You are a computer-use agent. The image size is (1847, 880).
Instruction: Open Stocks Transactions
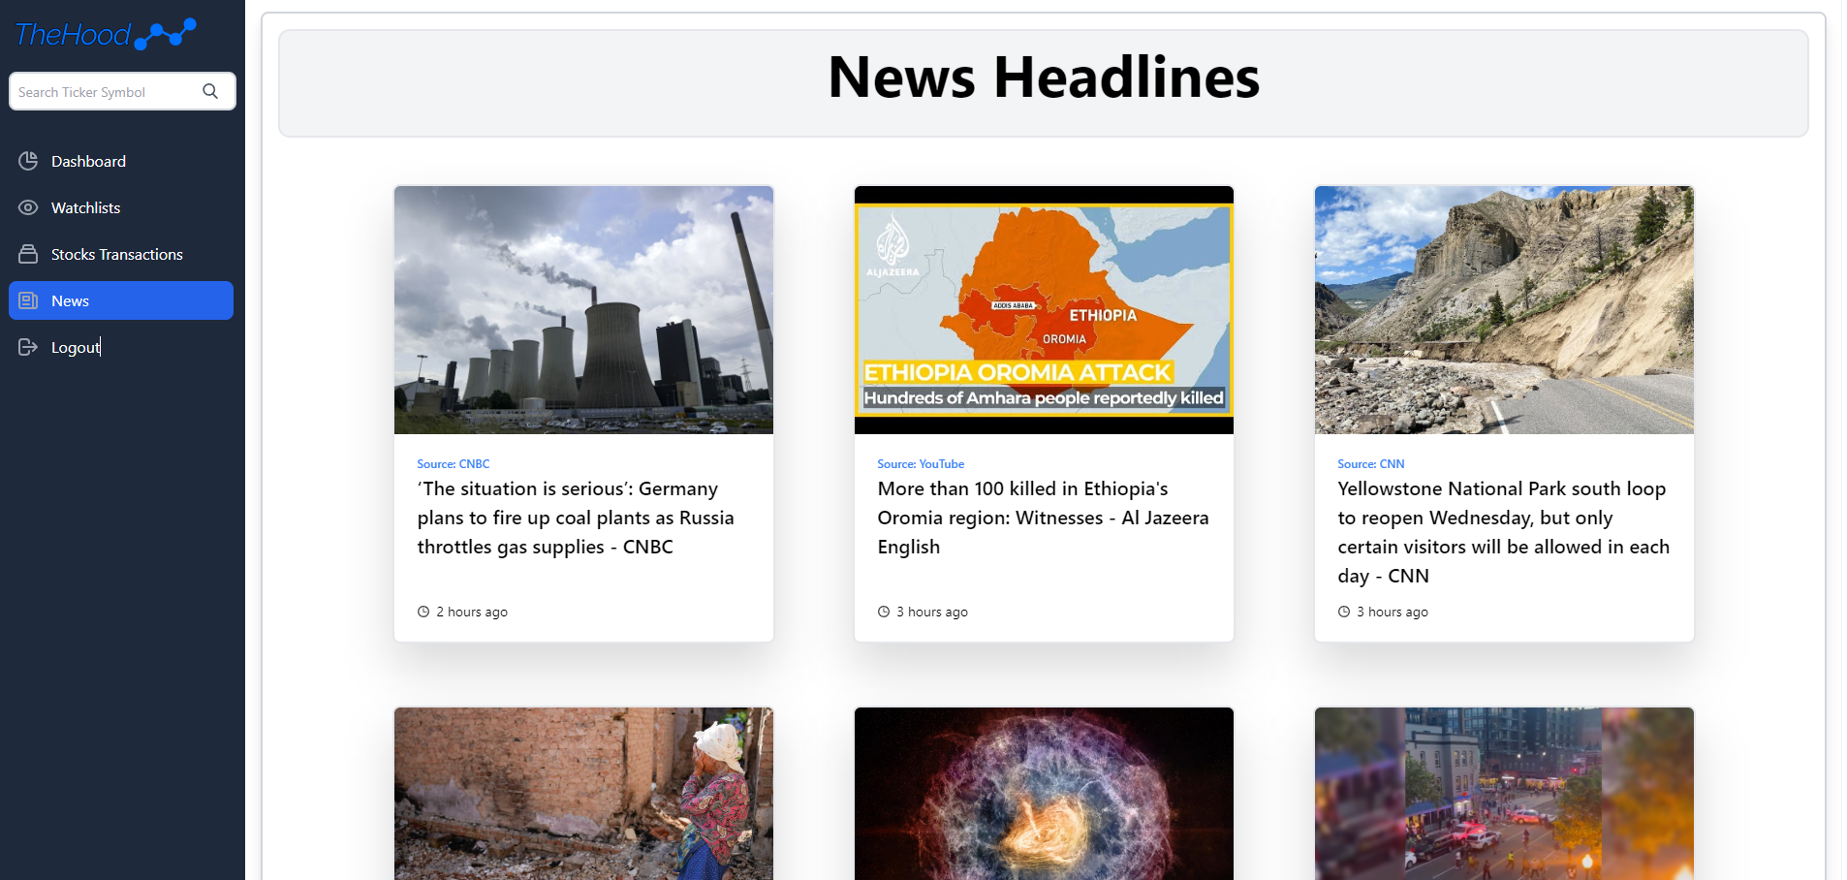pyautogui.click(x=121, y=254)
